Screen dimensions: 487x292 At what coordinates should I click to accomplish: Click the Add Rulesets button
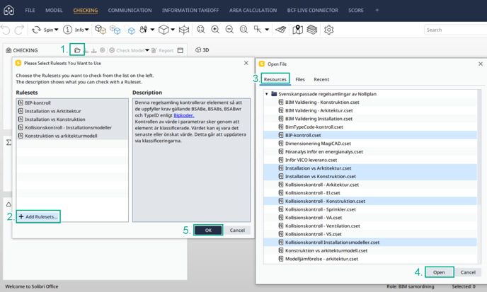pyautogui.click(x=38, y=216)
